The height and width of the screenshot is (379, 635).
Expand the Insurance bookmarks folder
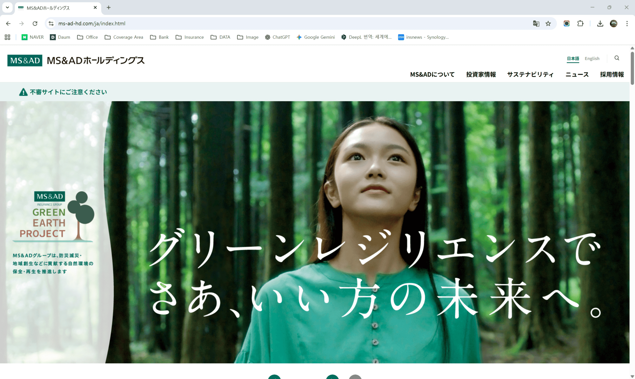(190, 37)
